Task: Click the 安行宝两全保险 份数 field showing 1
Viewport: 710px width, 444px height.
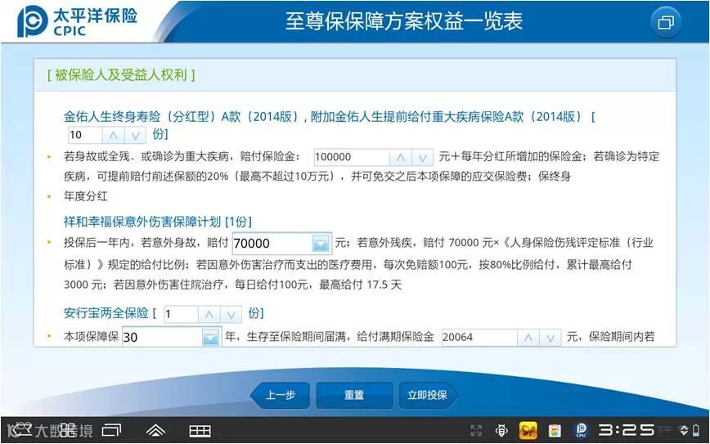Action: pos(181,314)
